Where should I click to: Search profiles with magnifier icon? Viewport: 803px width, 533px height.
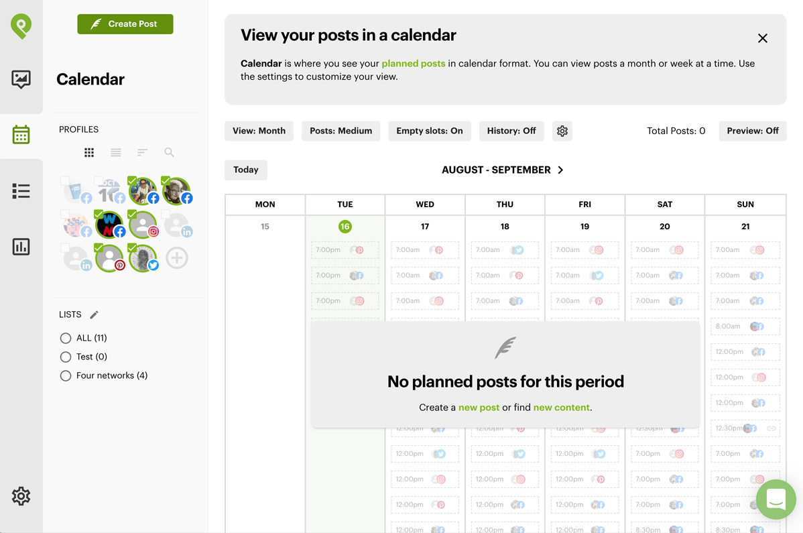click(x=169, y=152)
